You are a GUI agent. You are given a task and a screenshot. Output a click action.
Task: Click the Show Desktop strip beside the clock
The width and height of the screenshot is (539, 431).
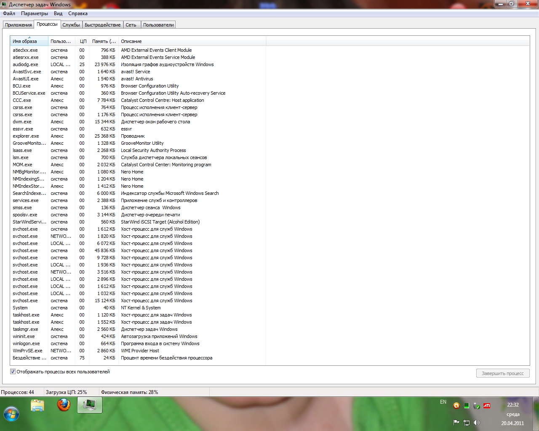click(536, 414)
